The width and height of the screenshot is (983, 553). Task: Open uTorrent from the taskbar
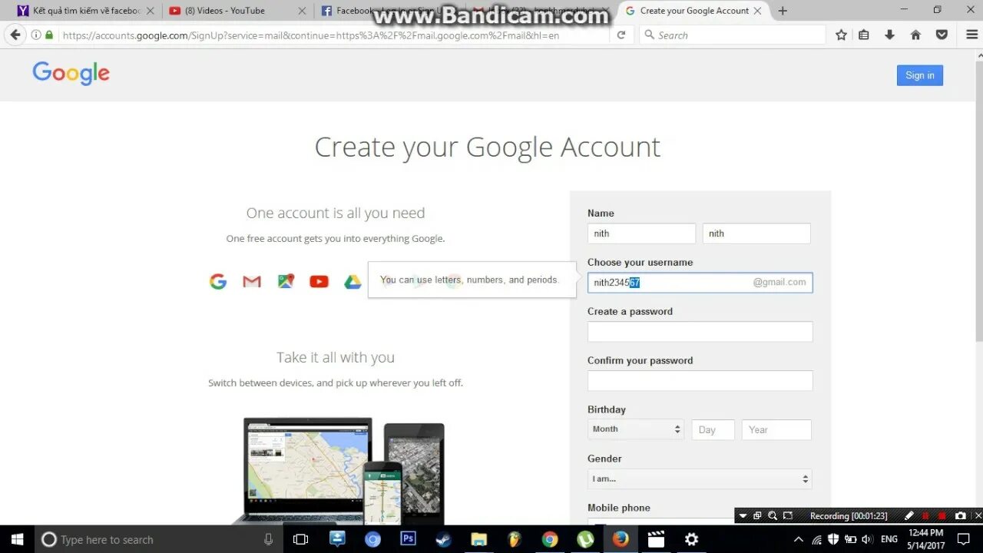(x=585, y=539)
